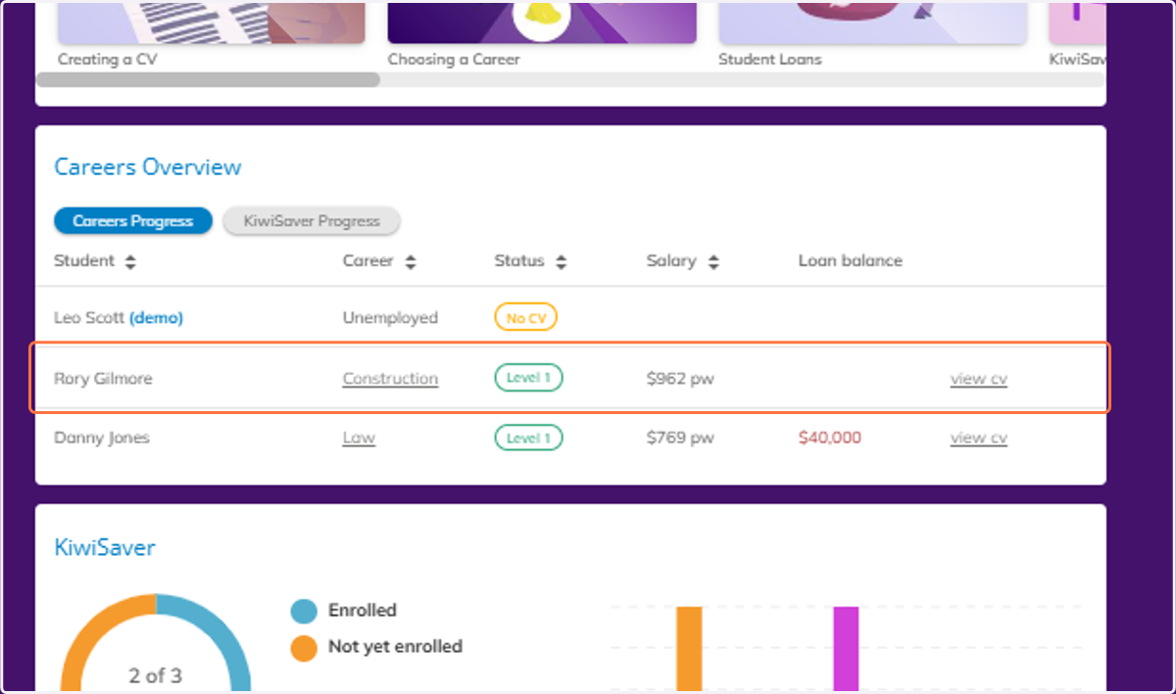The width and height of the screenshot is (1176, 694).
Task: Click the Unemployed career text
Action: [390, 317]
